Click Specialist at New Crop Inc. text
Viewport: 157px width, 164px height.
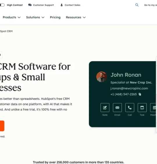click(131, 82)
